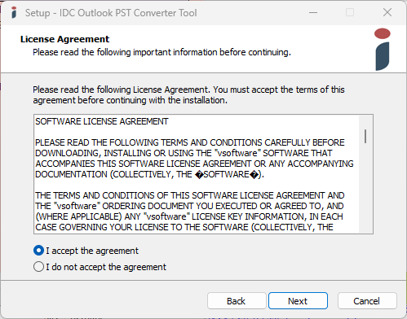Close the Setup window
This screenshot has width=407, height=319.
tap(387, 12)
